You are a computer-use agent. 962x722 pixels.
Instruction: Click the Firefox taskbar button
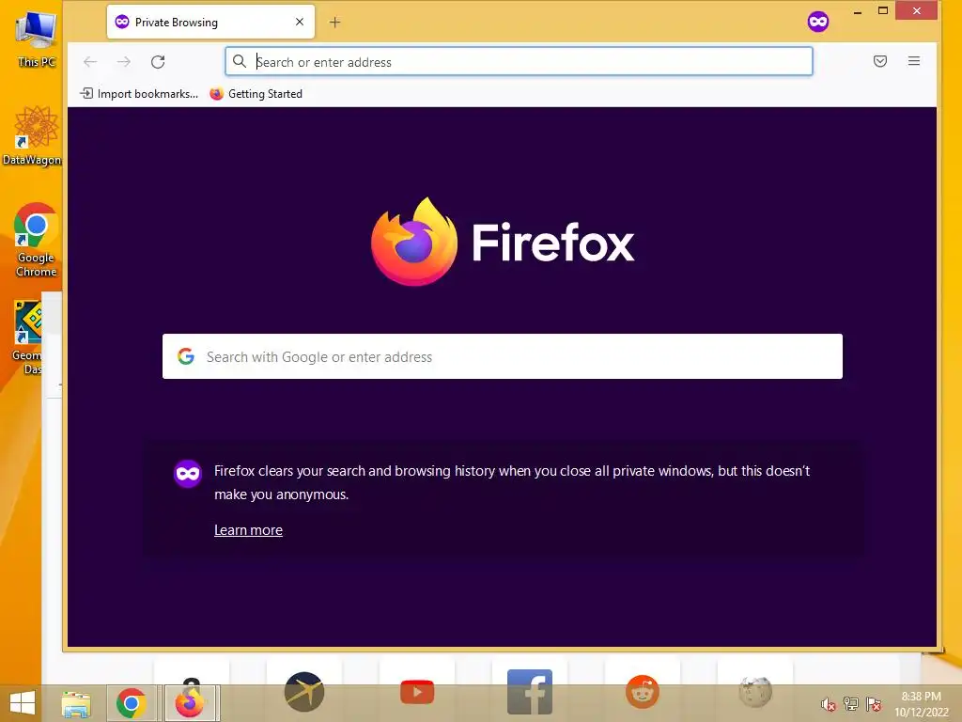coord(190,703)
